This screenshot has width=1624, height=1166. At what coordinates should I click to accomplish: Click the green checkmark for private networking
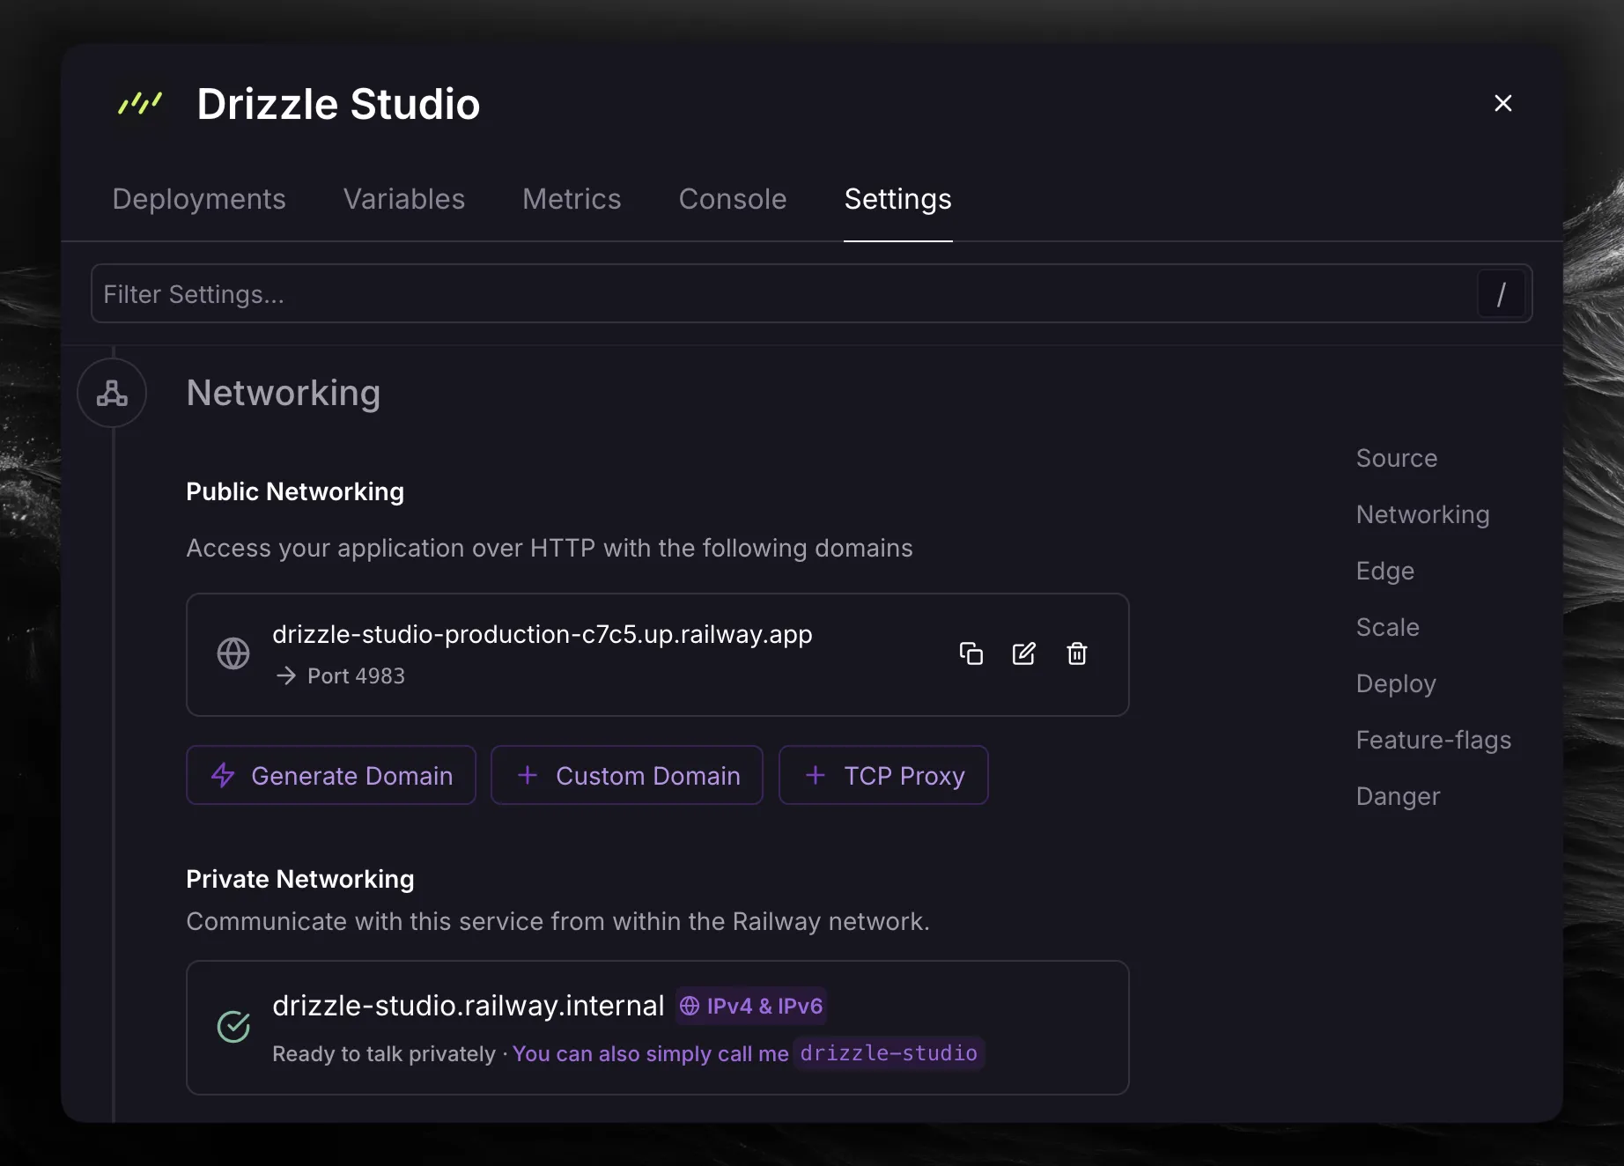(233, 1027)
